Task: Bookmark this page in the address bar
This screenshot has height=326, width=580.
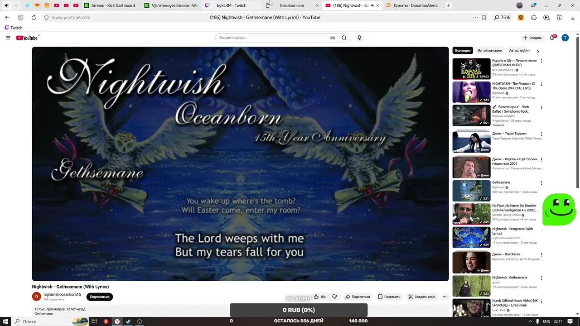Action: (x=484, y=17)
